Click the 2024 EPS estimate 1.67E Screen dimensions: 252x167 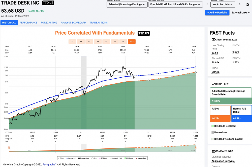tap(196, 136)
